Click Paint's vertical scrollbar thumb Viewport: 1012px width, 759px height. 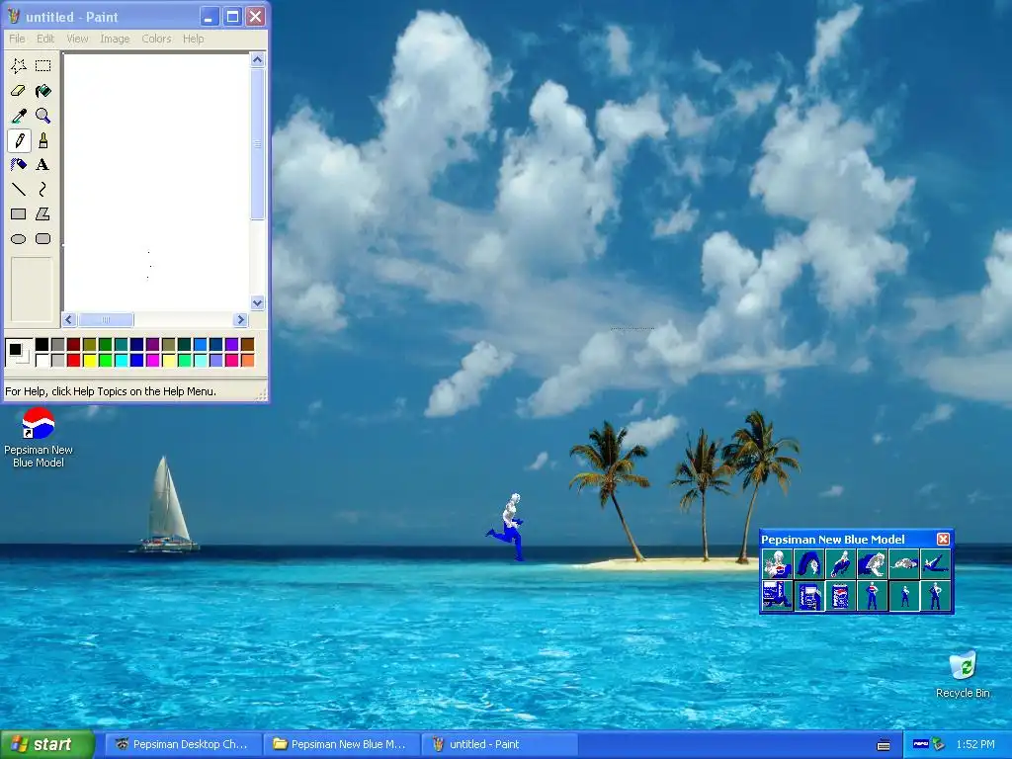[x=258, y=144]
